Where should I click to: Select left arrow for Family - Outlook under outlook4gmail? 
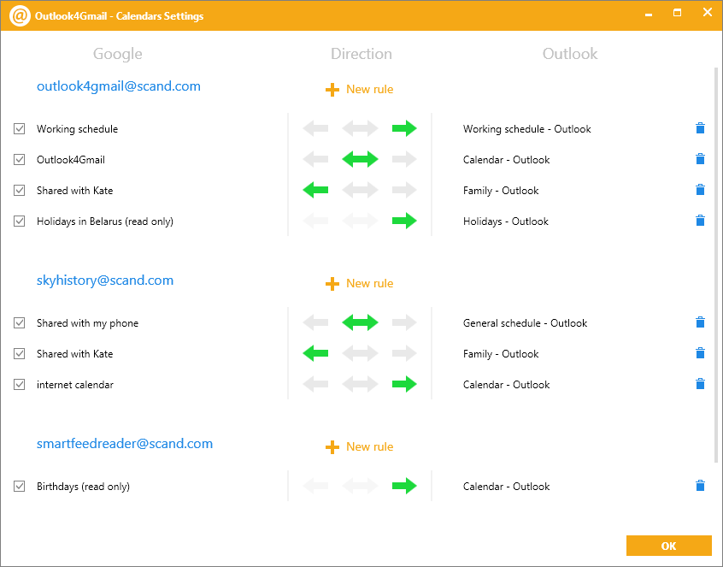coord(315,190)
